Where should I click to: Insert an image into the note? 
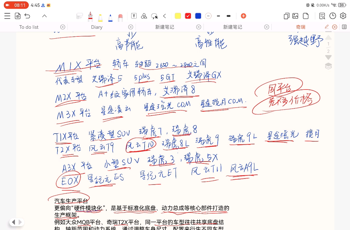pyautogui.click(x=295, y=16)
